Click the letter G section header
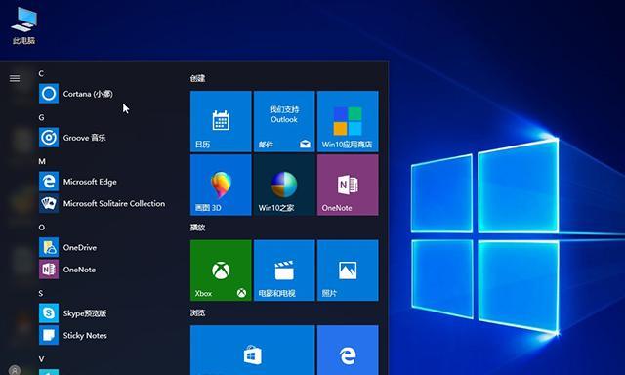Image resolution: width=625 pixels, height=375 pixels. (x=41, y=117)
